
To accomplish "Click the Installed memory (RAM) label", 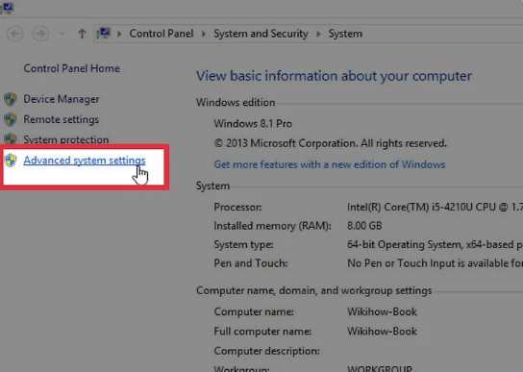I will point(272,226).
